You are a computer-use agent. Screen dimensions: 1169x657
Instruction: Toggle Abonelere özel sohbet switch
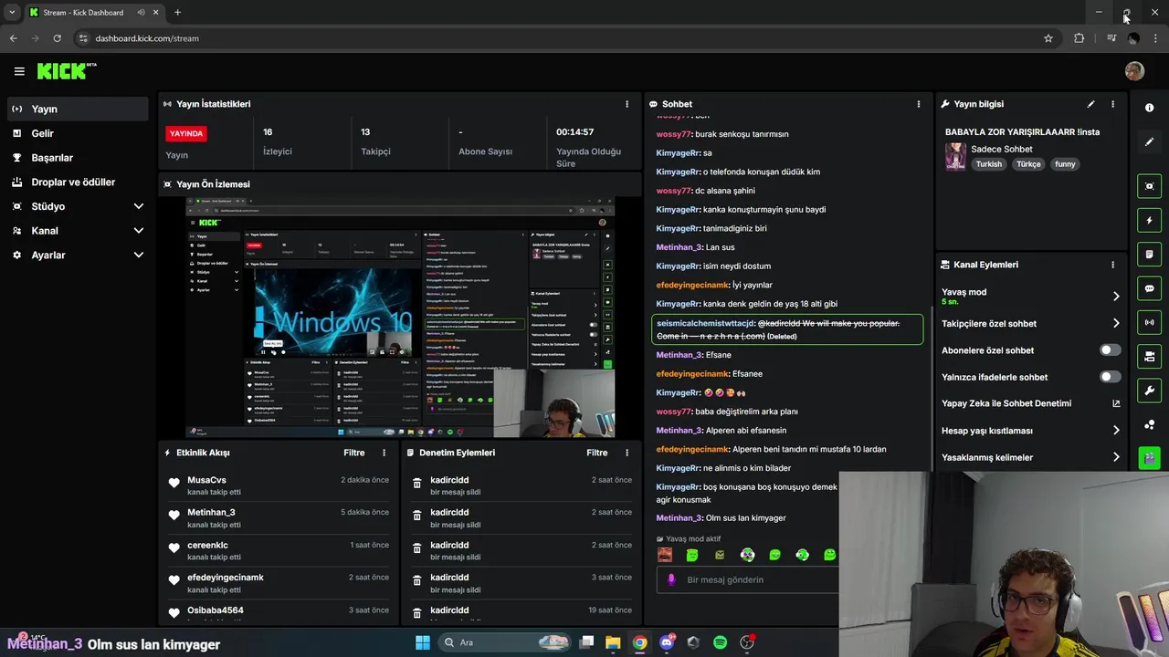(1110, 350)
